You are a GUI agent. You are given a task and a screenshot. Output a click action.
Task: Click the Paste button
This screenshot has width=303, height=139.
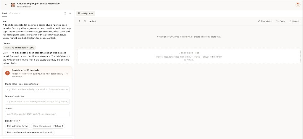[281, 21]
